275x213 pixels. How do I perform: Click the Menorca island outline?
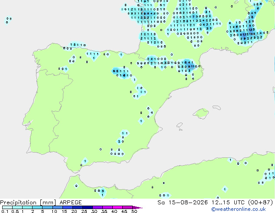click(217, 107)
